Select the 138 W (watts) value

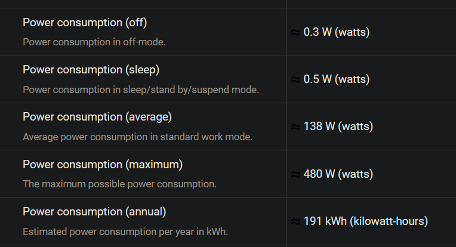pyautogui.click(x=338, y=126)
